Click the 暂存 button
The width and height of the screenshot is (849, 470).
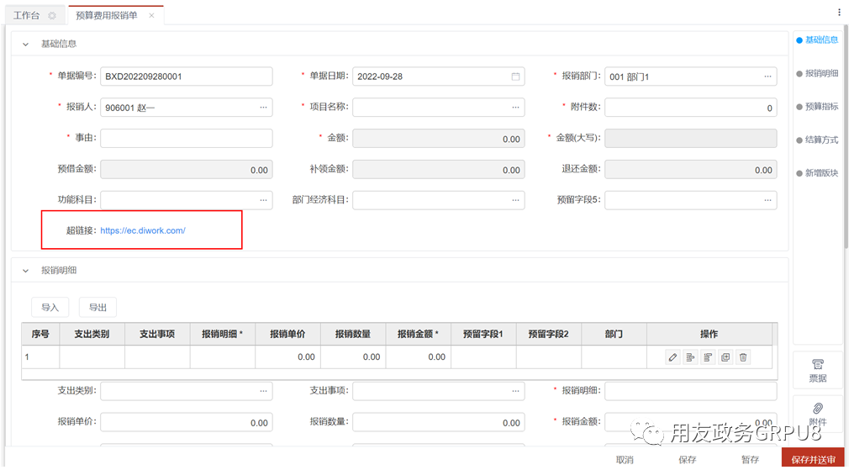[x=750, y=460]
